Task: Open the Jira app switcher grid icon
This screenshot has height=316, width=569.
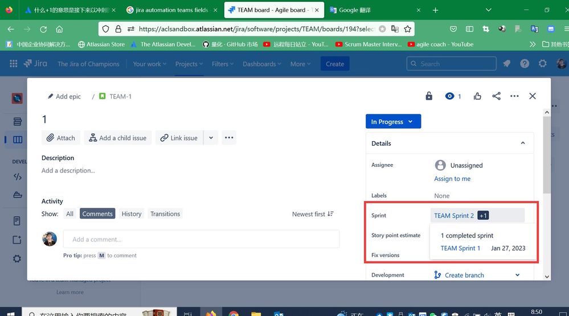Action: [x=14, y=64]
